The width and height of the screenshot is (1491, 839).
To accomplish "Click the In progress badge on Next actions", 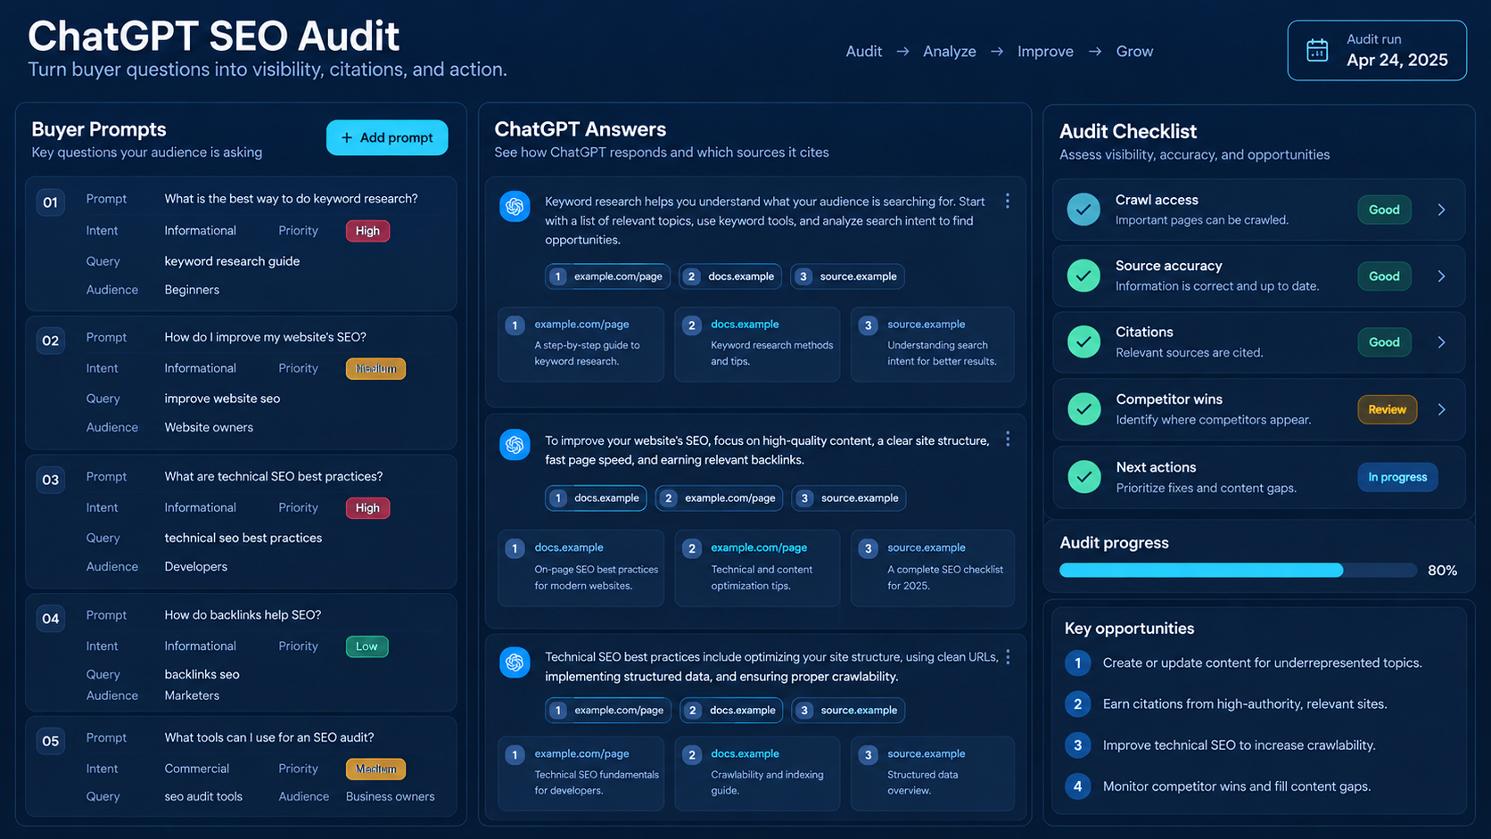I will tap(1397, 477).
